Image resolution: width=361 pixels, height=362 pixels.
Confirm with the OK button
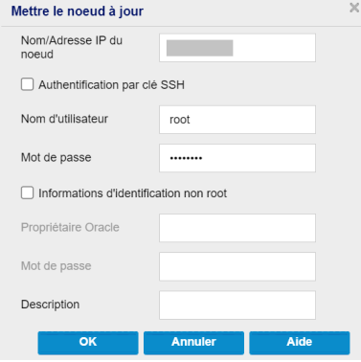tap(88, 343)
